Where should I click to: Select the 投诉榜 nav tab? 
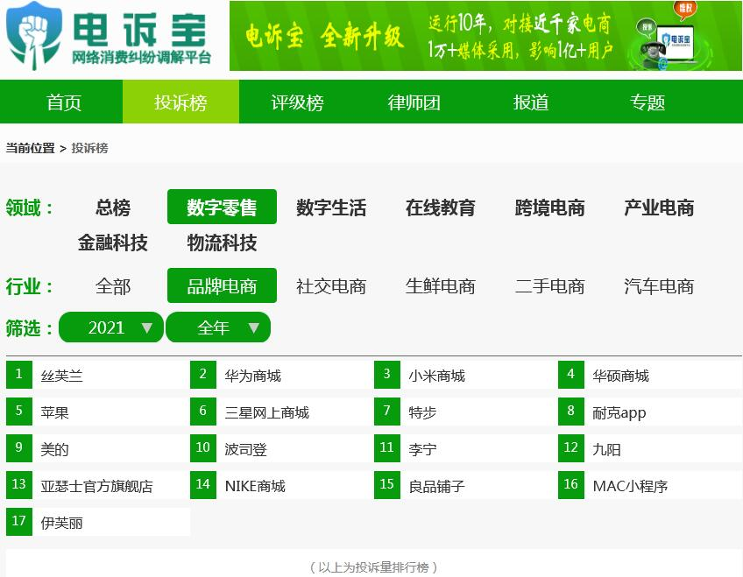pyautogui.click(x=180, y=102)
